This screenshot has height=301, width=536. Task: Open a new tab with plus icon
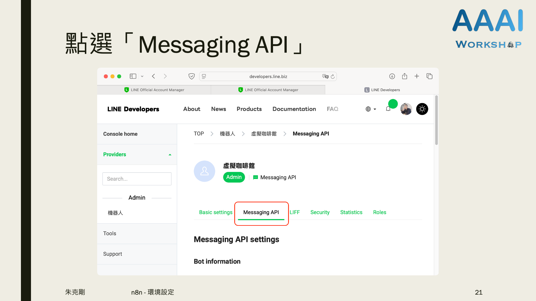[x=417, y=76]
